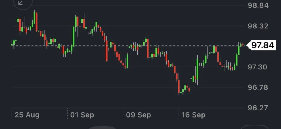281x129 pixels.
Task: Tap the first candle on the chart's left
Action: (x=12, y=43)
